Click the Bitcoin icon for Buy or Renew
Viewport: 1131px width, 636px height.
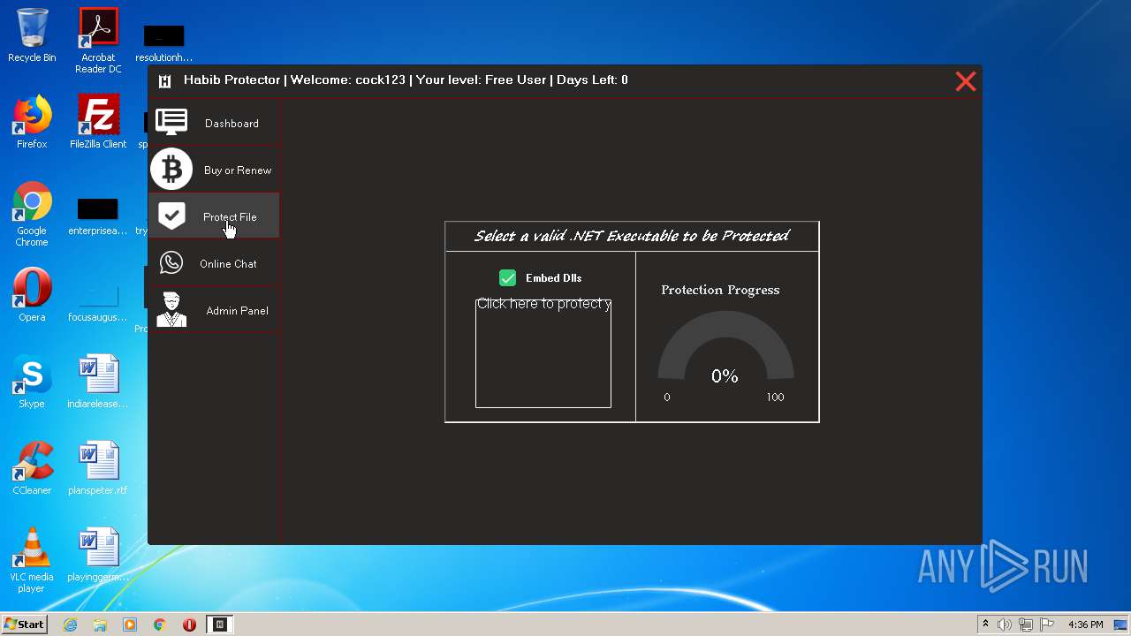pos(171,169)
